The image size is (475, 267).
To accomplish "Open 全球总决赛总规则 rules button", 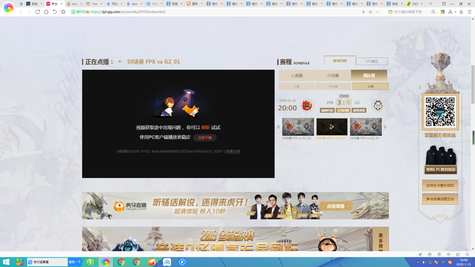I will (440, 185).
